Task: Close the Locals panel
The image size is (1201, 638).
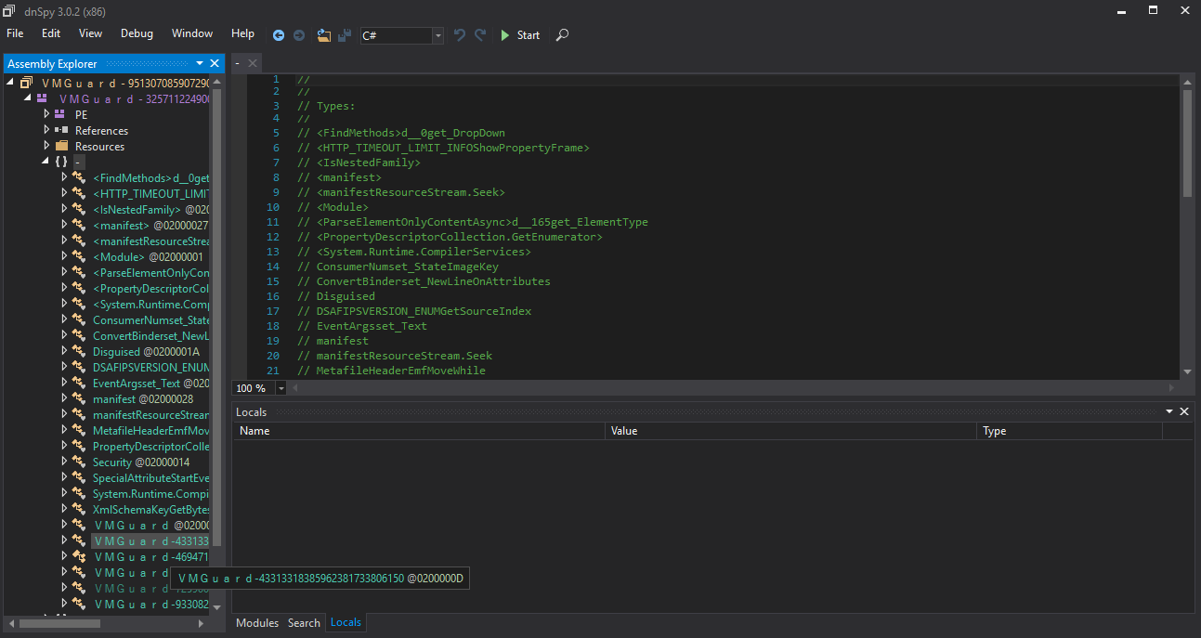Action: point(1184,410)
